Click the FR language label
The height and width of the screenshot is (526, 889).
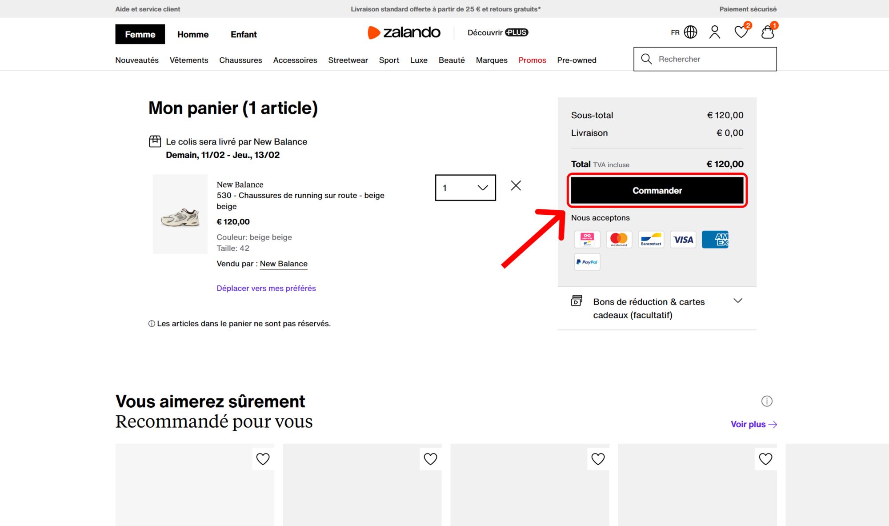[x=675, y=32]
